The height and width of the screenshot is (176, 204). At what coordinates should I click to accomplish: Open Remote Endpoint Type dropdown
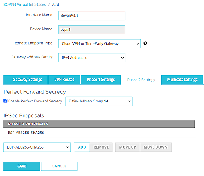[x=100, y=44]
